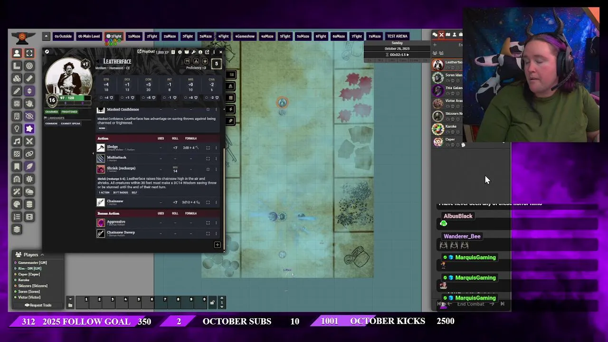This screenshot has width=608, height=342.
Task: Click the crossed swords tool icon
Action: pyautogui.click(x=29, y=141)
